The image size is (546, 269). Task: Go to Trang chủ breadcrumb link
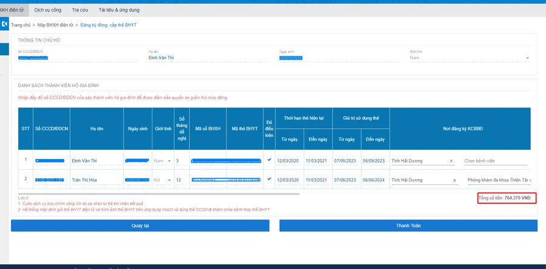click(21, 25)
